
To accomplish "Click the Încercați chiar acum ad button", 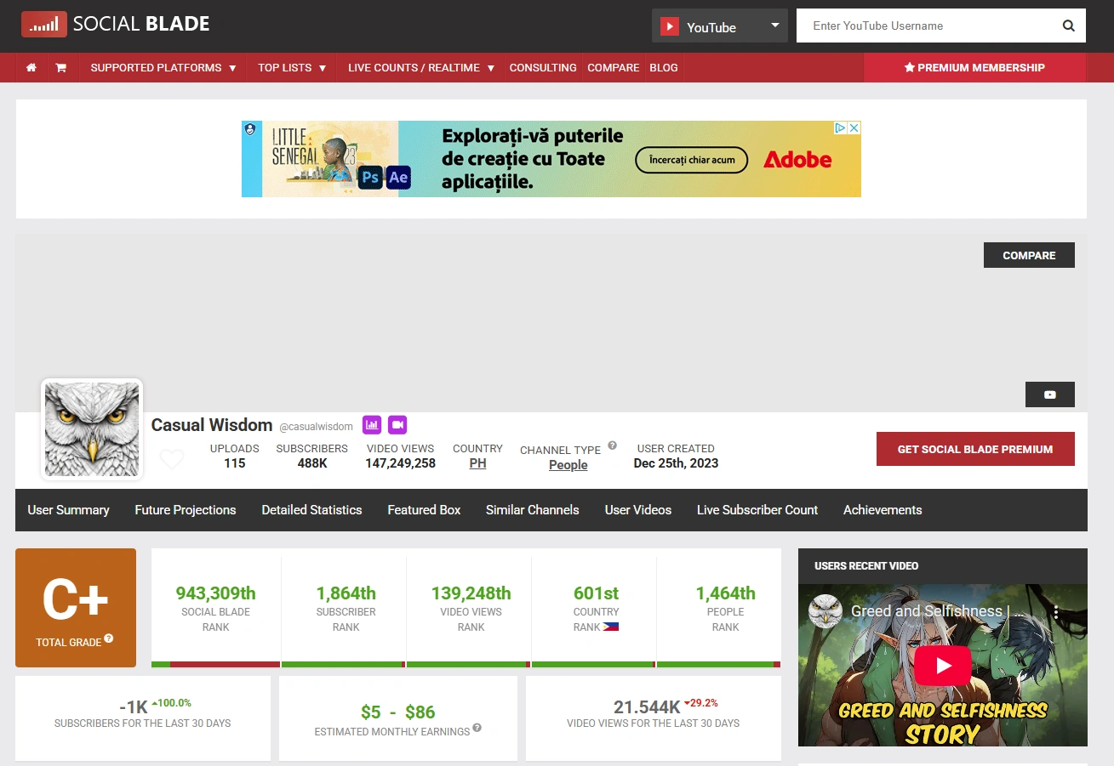I will pyautogui.click(x=692, y=160).
